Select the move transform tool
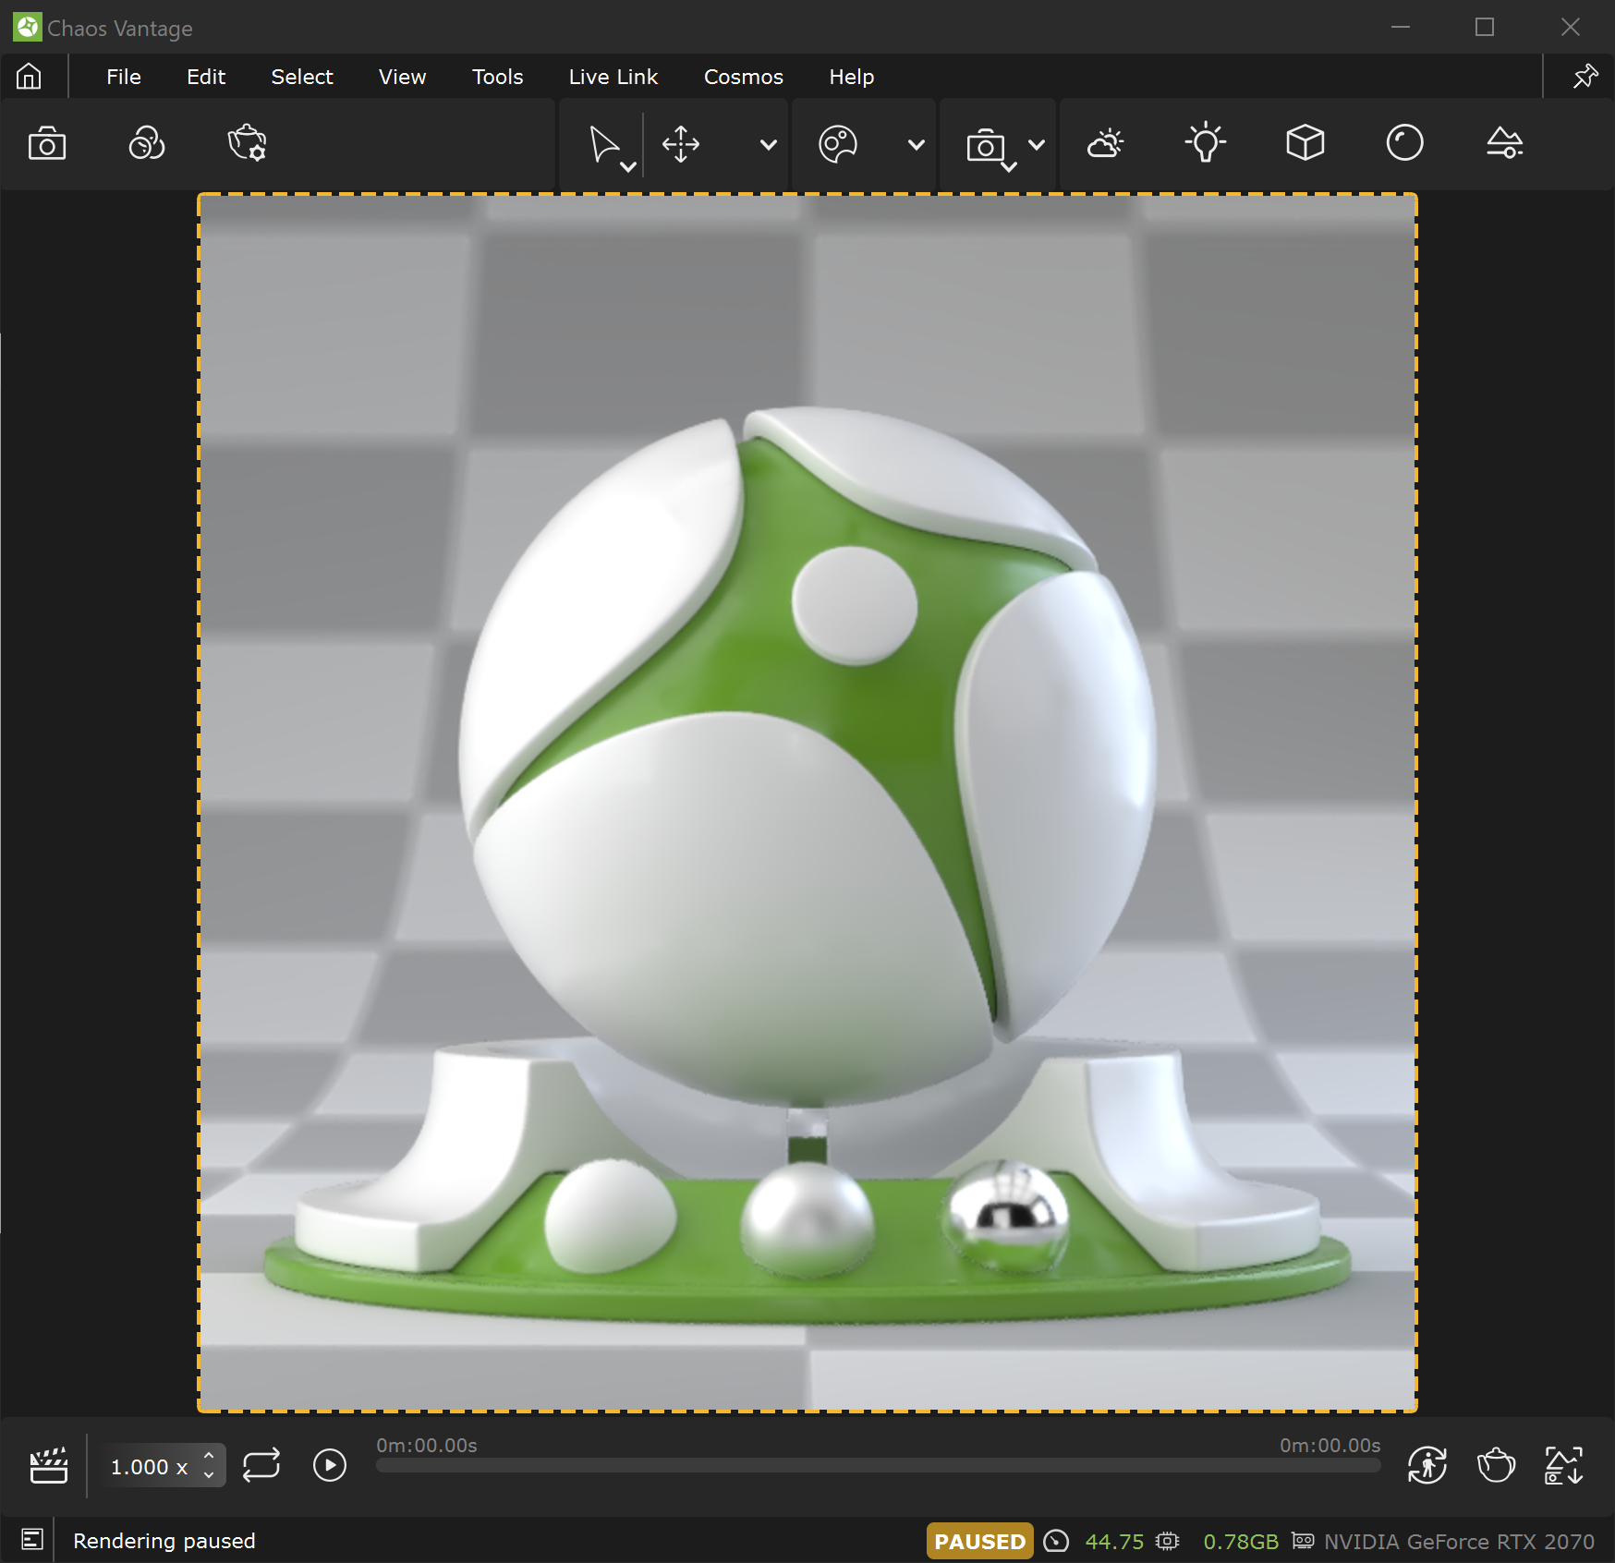1615x1563 pixels. tap(681, 144)
